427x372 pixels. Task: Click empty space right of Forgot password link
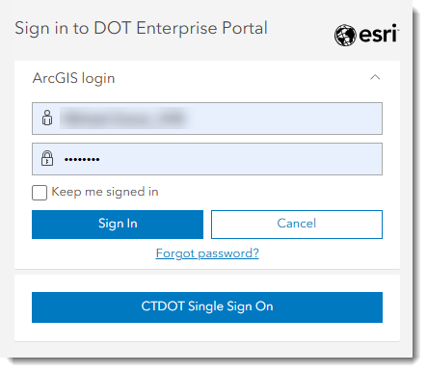pos(321,253)
